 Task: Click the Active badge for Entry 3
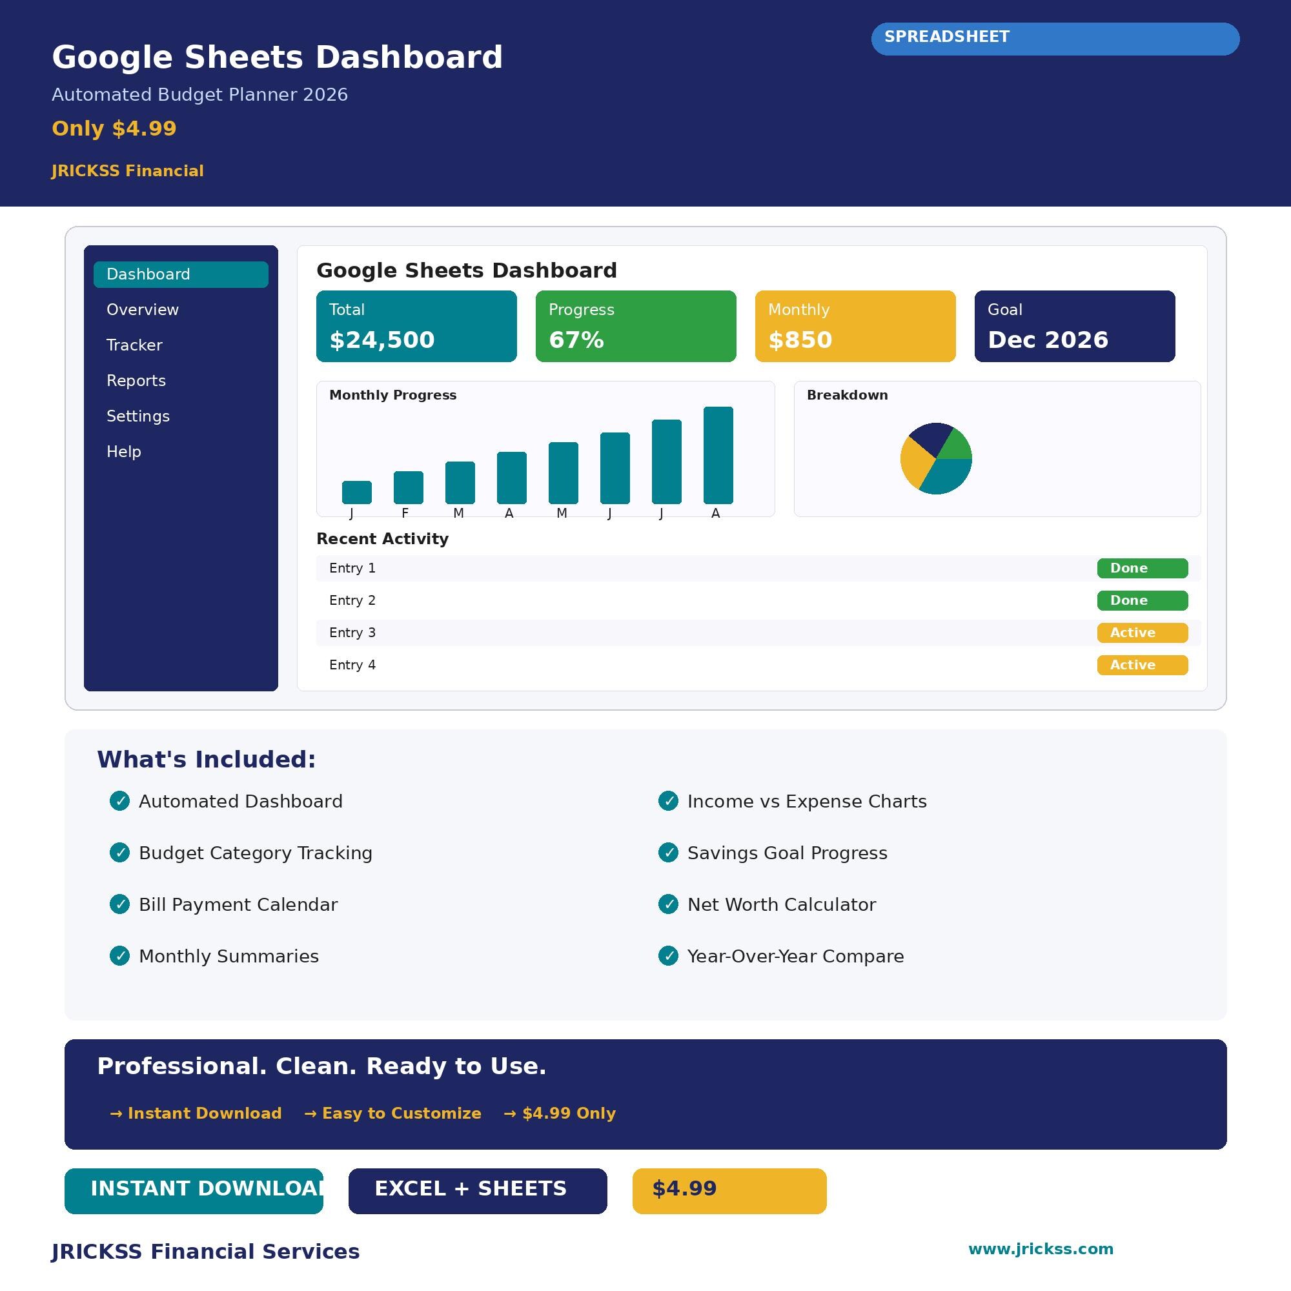(x=1143, y=633)
